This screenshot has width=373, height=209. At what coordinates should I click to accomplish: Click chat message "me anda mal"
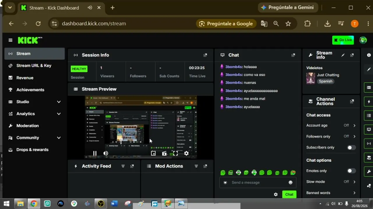click(x=254, y=99)
